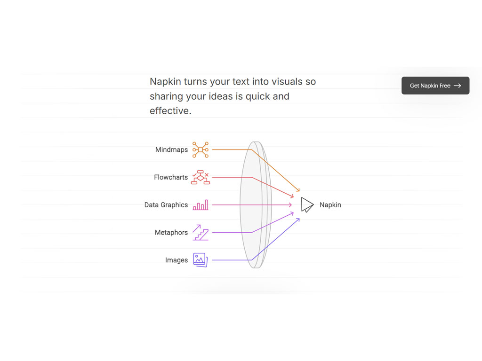Screen dimensions: 482x361
Task: Click the Napkin label beside the logo
Action: [330, 205]
